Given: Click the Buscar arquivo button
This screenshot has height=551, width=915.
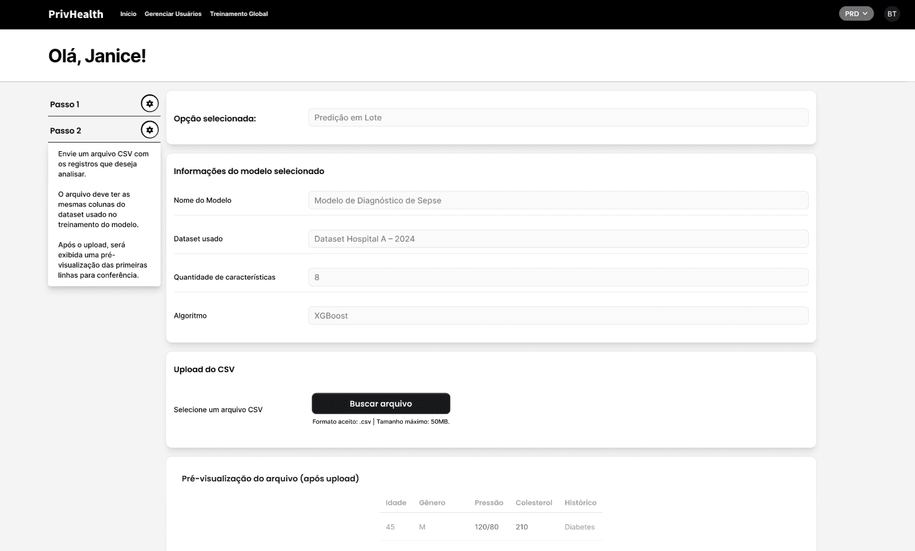Looking at the screenshot, I should tap(381, 403).
